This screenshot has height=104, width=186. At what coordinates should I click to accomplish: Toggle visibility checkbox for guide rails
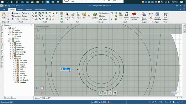click(x=10, y=32)
